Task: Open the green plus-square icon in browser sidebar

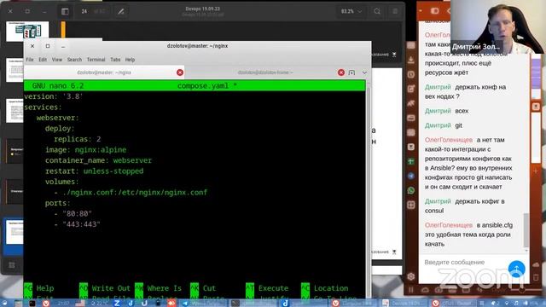Action: point(411,161)
